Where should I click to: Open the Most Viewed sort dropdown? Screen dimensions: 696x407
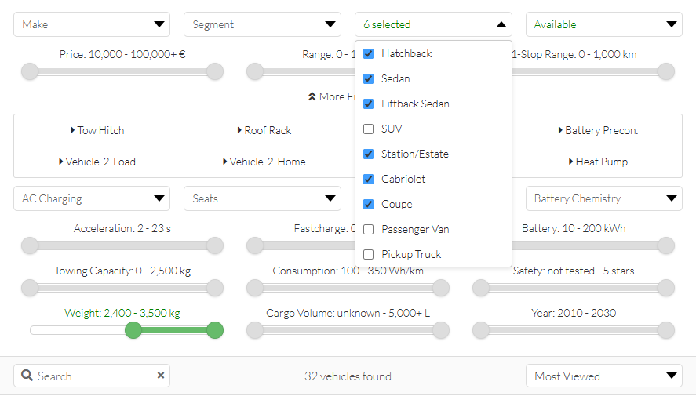coord(603,376)
